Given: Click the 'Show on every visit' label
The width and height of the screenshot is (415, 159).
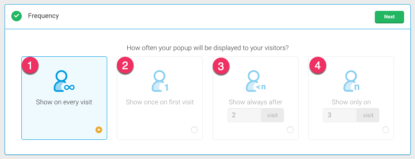Looking at the screenshot, I should [x=64, y=102].
